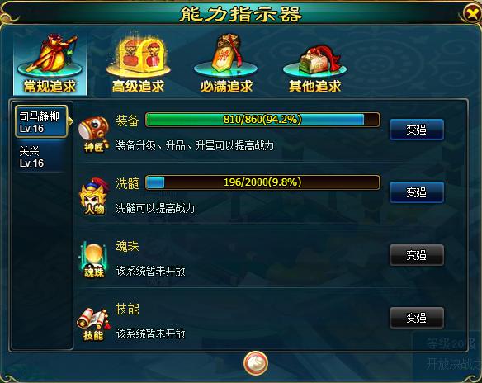Click the disabled 变强 button for 技能

point(417,318)
